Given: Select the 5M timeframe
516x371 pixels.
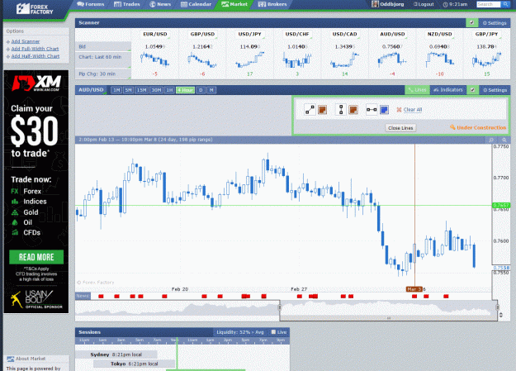Looking at the screenshot, I should [128, 90].
